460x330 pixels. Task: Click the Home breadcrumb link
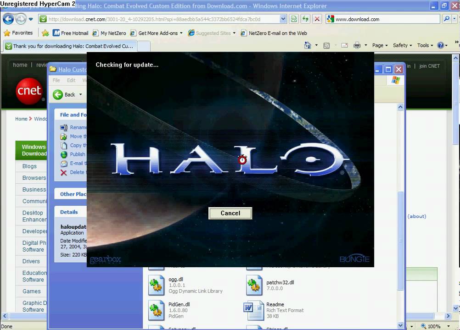click(21, 119)
